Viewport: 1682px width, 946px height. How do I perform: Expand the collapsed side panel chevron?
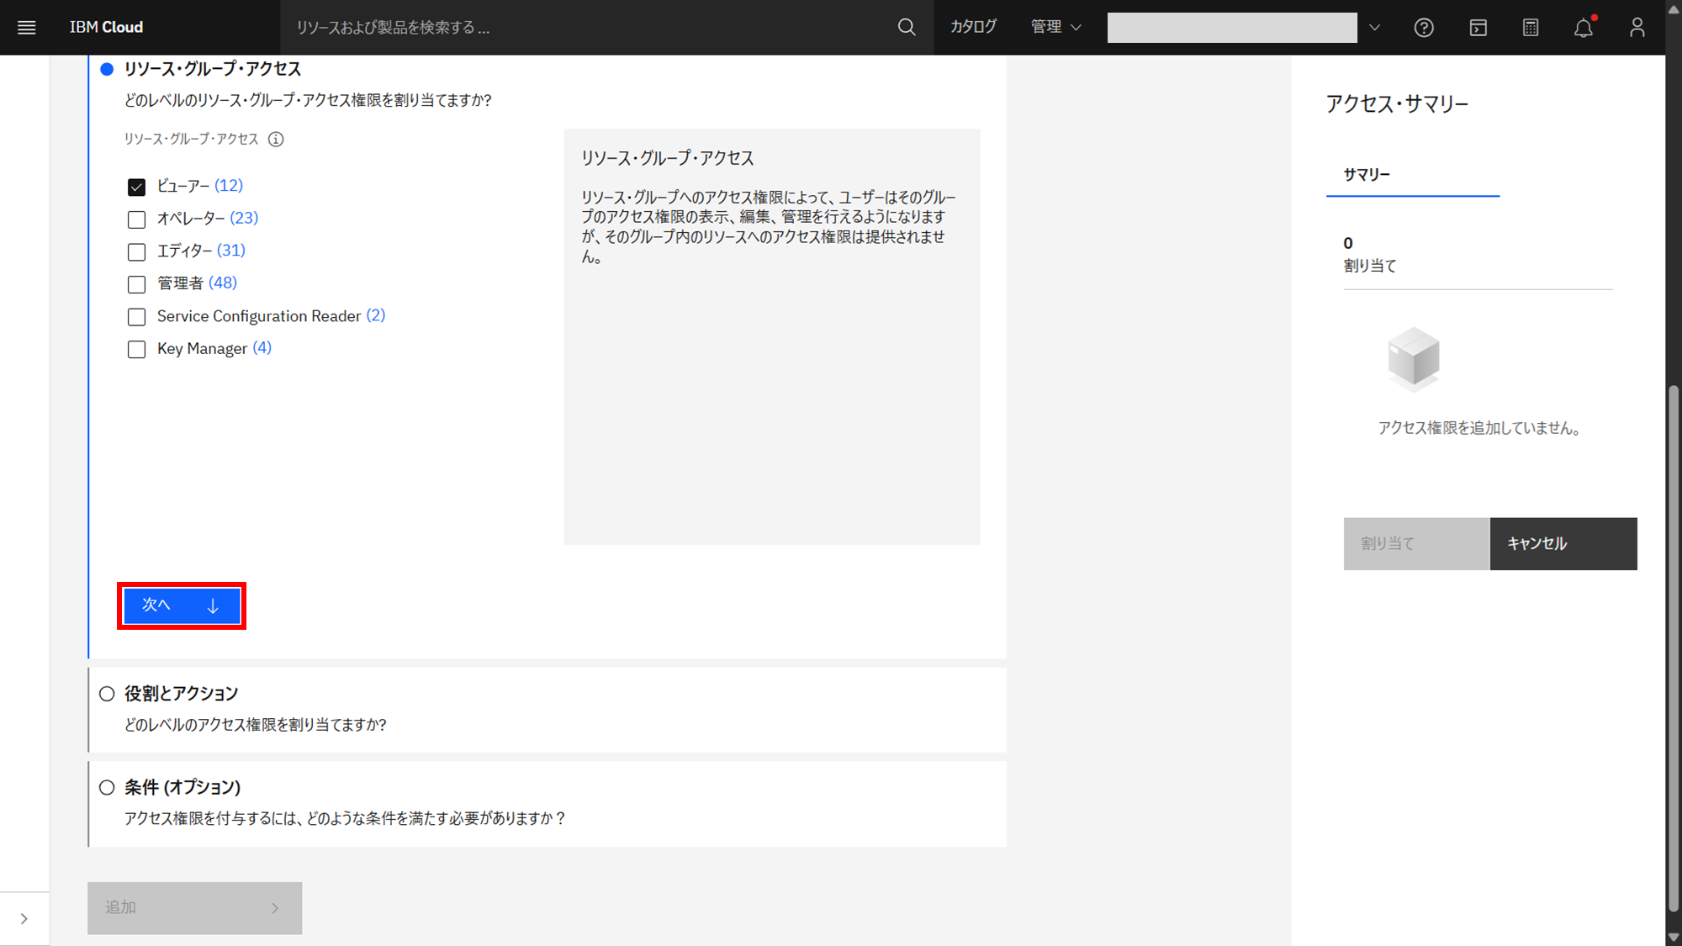(24, 918)
